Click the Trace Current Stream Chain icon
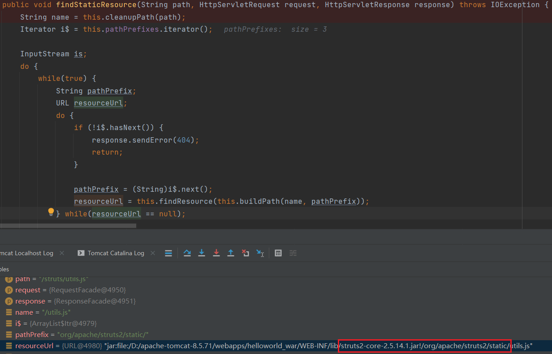Viewport: 552px width, 354px height. 293,253
